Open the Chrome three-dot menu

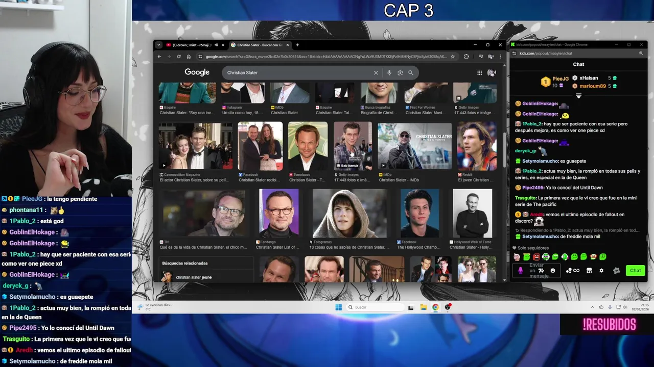coord(501,57)
